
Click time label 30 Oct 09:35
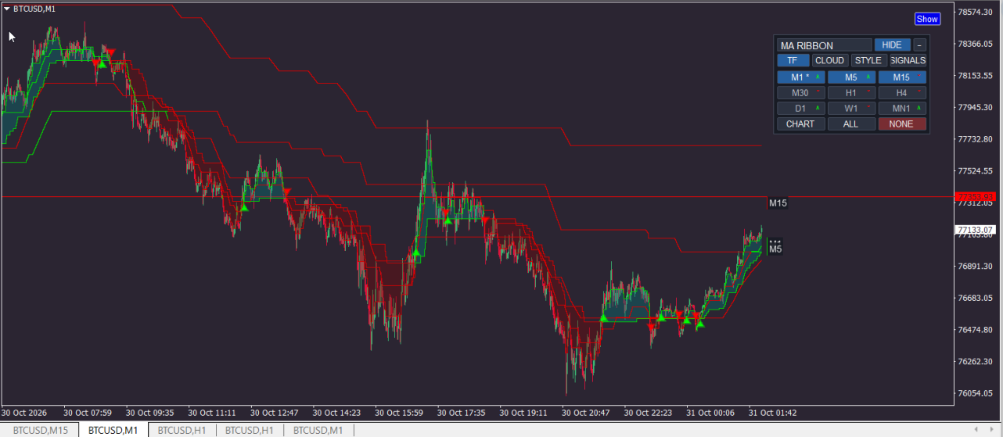coord(149,412)
